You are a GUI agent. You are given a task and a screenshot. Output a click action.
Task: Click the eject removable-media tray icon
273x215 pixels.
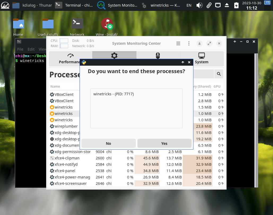coord(227,5)
